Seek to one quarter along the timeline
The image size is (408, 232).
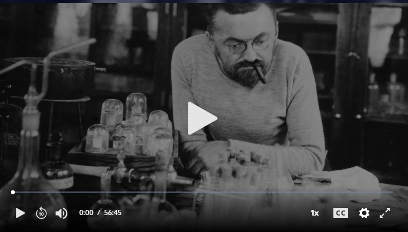point(108,192)
